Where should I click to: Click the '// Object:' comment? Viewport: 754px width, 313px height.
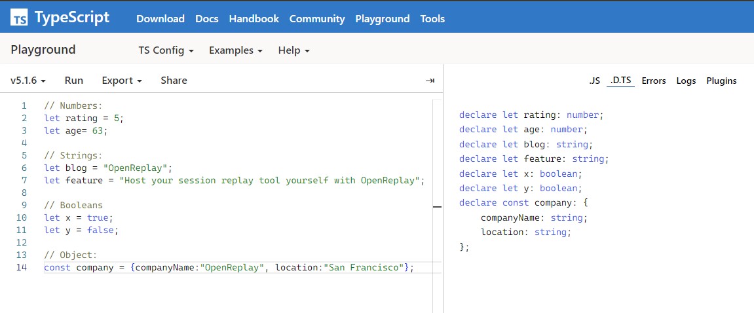click(70, 255)
